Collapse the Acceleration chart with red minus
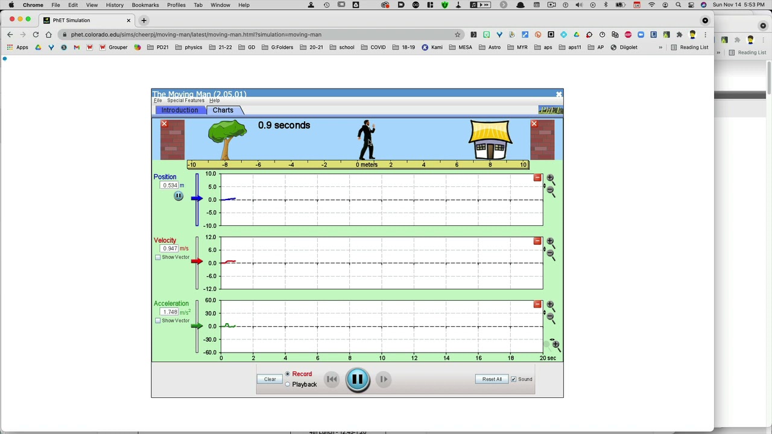Screen dimensions: 772x434 click(x=537, y=304)
